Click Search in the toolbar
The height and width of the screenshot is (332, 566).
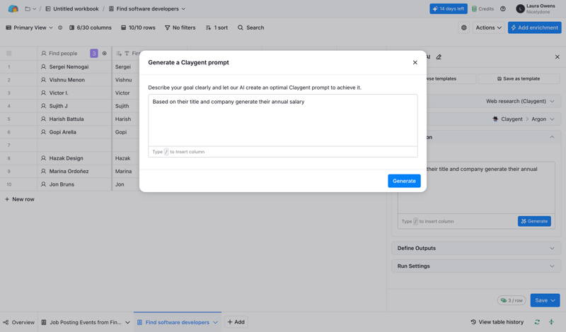click(x=250, y=28)
